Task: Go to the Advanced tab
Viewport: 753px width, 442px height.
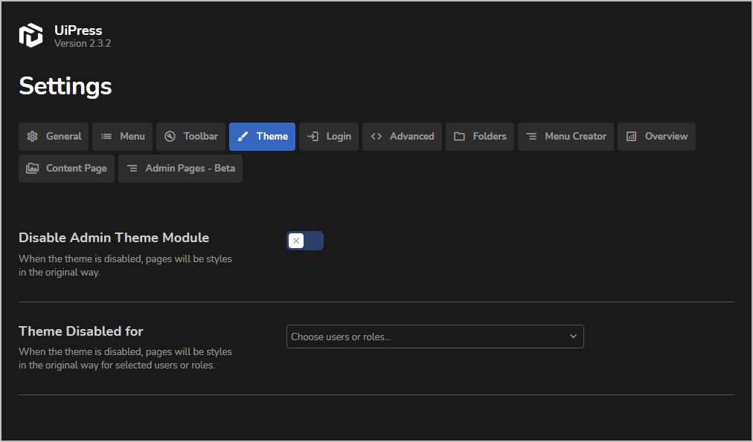Action: tap(402, 137)
